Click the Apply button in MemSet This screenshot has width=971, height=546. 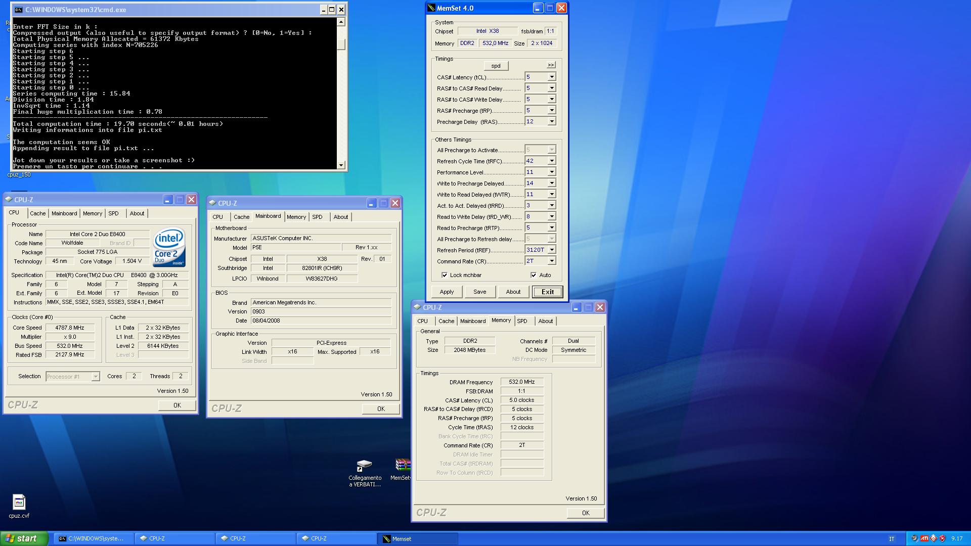pyautogui.click(x=447, y=292)
